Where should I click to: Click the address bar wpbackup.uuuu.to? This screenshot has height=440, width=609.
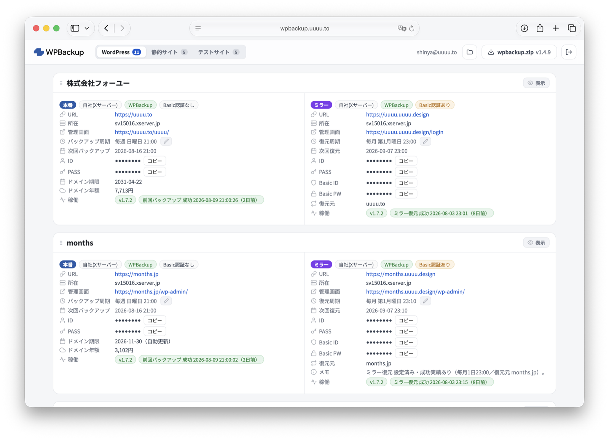point(304,28)
